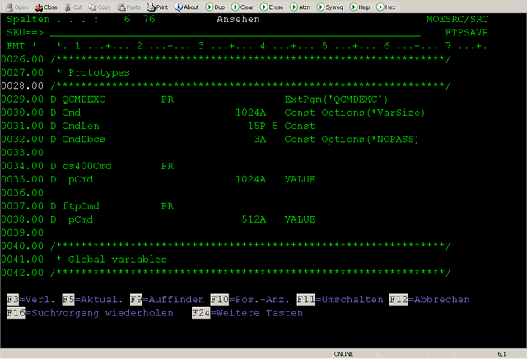Click Options(*VarSize) on line 0030.00
This screenshot has height=359, width=527.
tap(373, 113)
